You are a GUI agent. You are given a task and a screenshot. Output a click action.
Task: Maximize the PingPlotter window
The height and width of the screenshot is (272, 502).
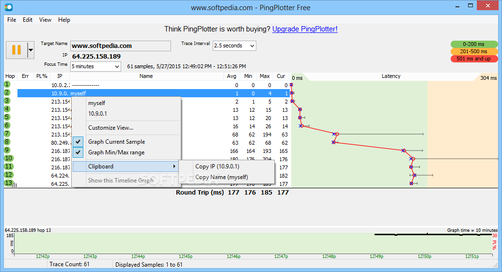(x=471, y=5)
